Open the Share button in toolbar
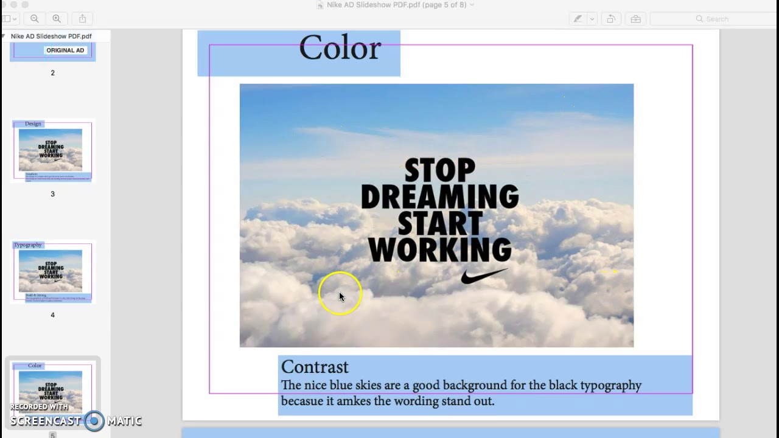This screenshot has width=779, height=438. tap(82, 19)
